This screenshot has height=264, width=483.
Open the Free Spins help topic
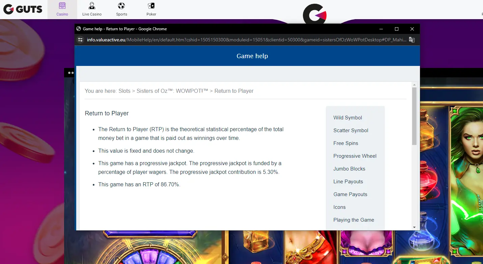[346, 143]
